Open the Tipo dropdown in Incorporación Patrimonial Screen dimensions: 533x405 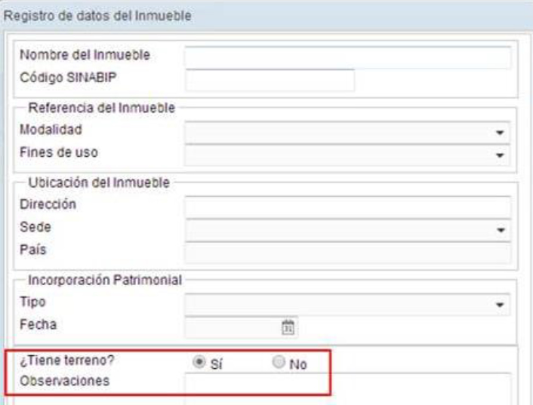click(499, 304)
